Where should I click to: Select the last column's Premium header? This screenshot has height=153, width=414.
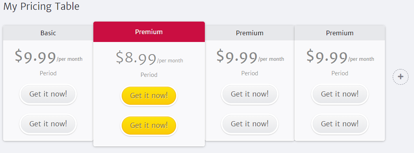[340, 33]
